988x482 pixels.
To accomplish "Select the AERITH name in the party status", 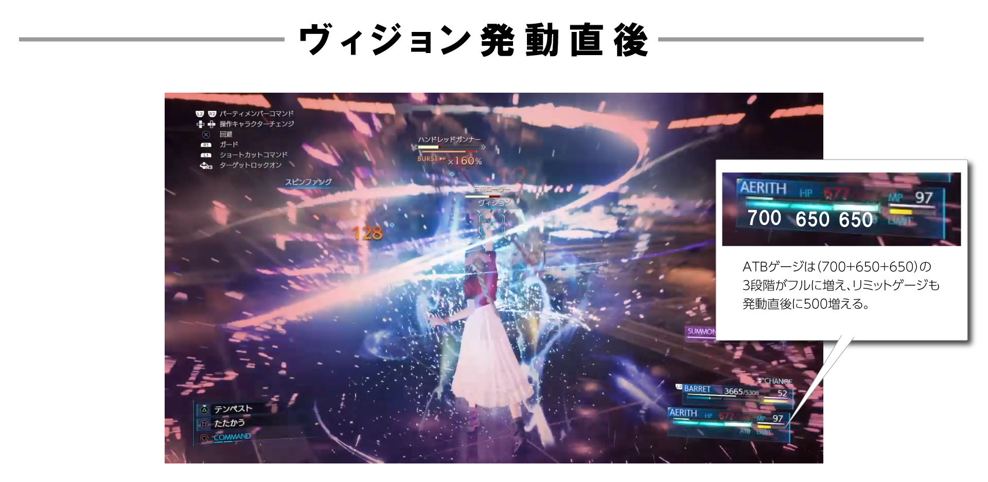I will tap(683, 413).
